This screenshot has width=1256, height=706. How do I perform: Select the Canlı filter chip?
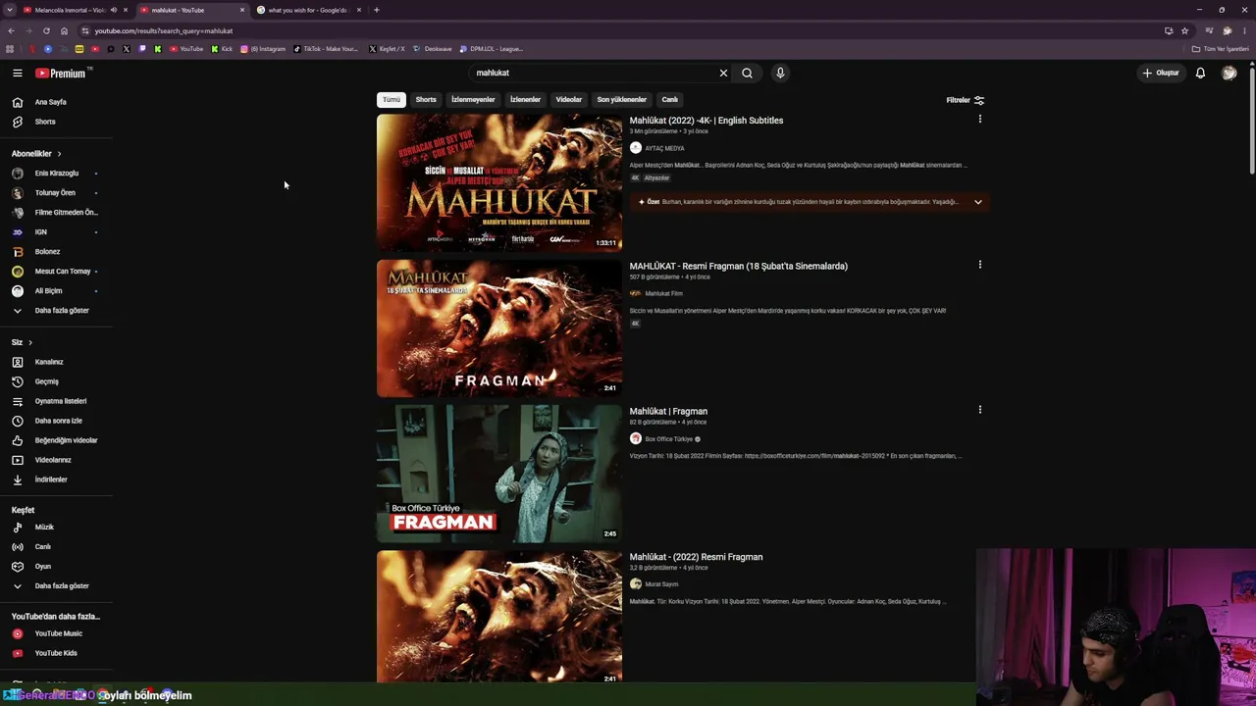tap(669, 100)
